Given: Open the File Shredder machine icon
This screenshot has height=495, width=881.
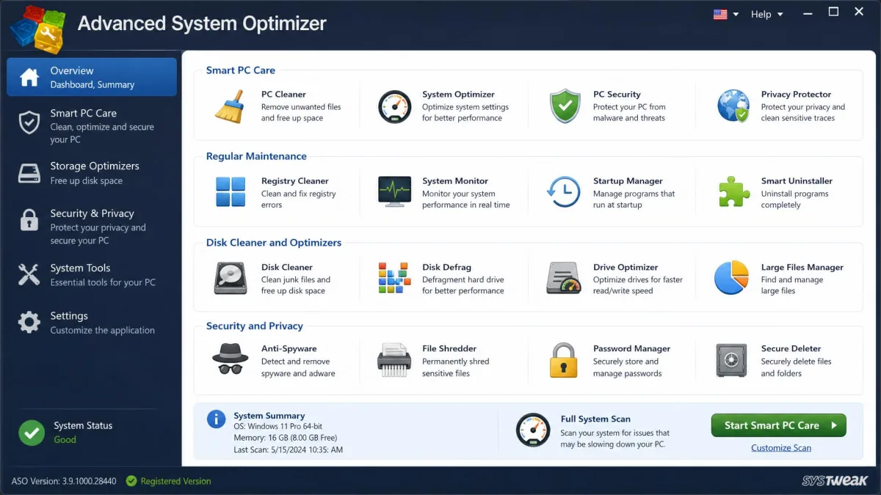Looking at the screenshot, I should click(x=394, y=360).
